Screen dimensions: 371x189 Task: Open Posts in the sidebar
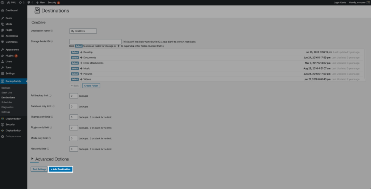click(x=9, y=18)
